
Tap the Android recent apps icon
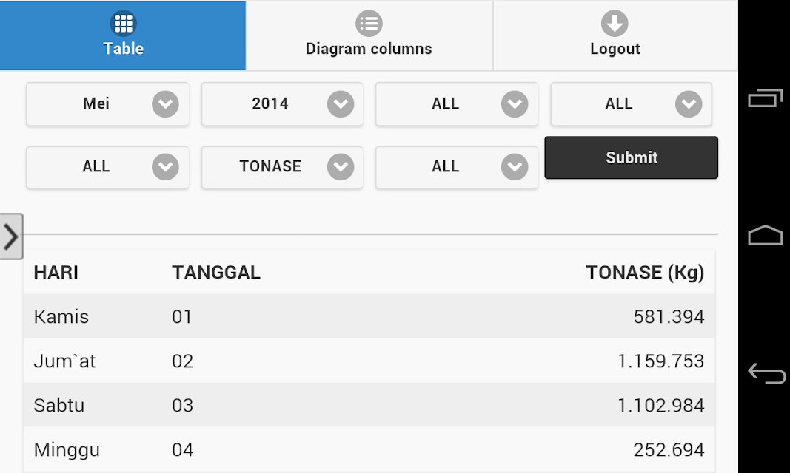pos(766,98)
